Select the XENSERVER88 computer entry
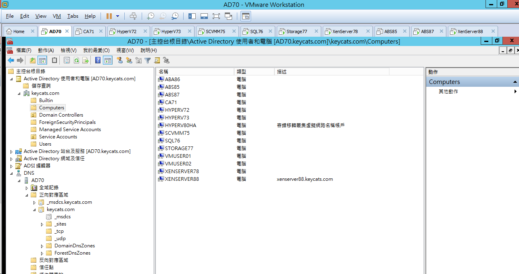This screenshot has width=519, height=274. pos(182,179)
